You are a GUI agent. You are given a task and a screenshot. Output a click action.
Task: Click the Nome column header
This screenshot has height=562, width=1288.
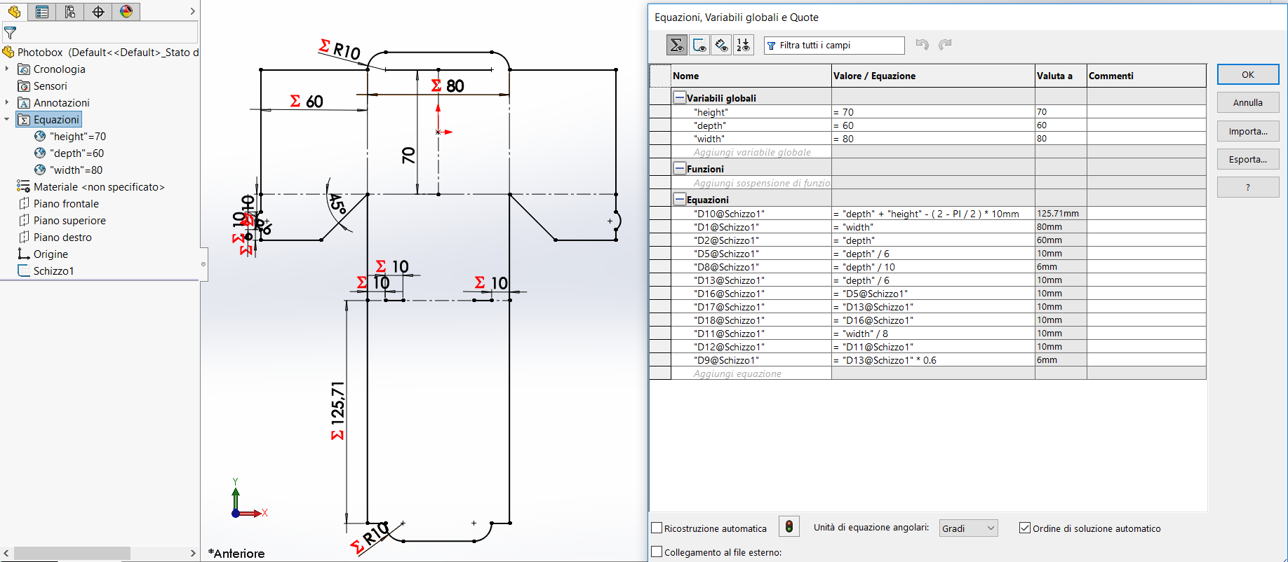tap(751, 76)
